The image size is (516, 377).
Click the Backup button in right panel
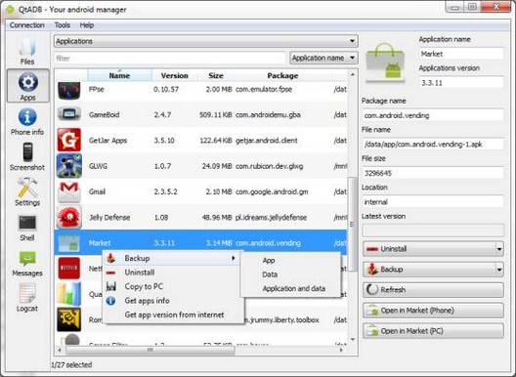[429, 270]
